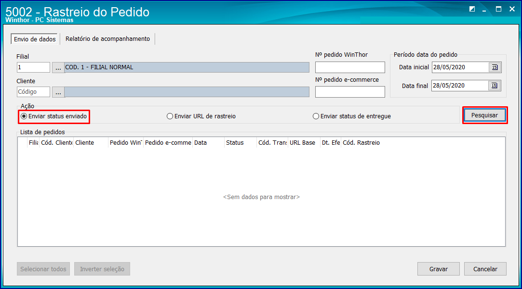Sort by Dt. Efe column header
The image size is (522, 289).
(331, 142)
